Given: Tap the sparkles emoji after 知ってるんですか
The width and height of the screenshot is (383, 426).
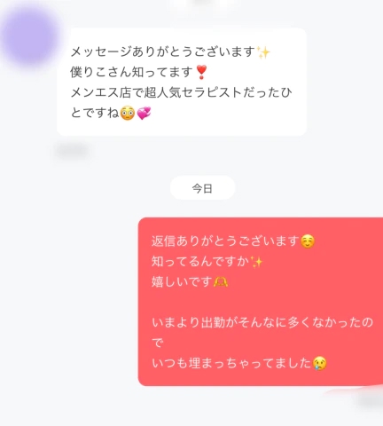Looking at the screenshot, I should pyautogui.click(x=256, y=262).
